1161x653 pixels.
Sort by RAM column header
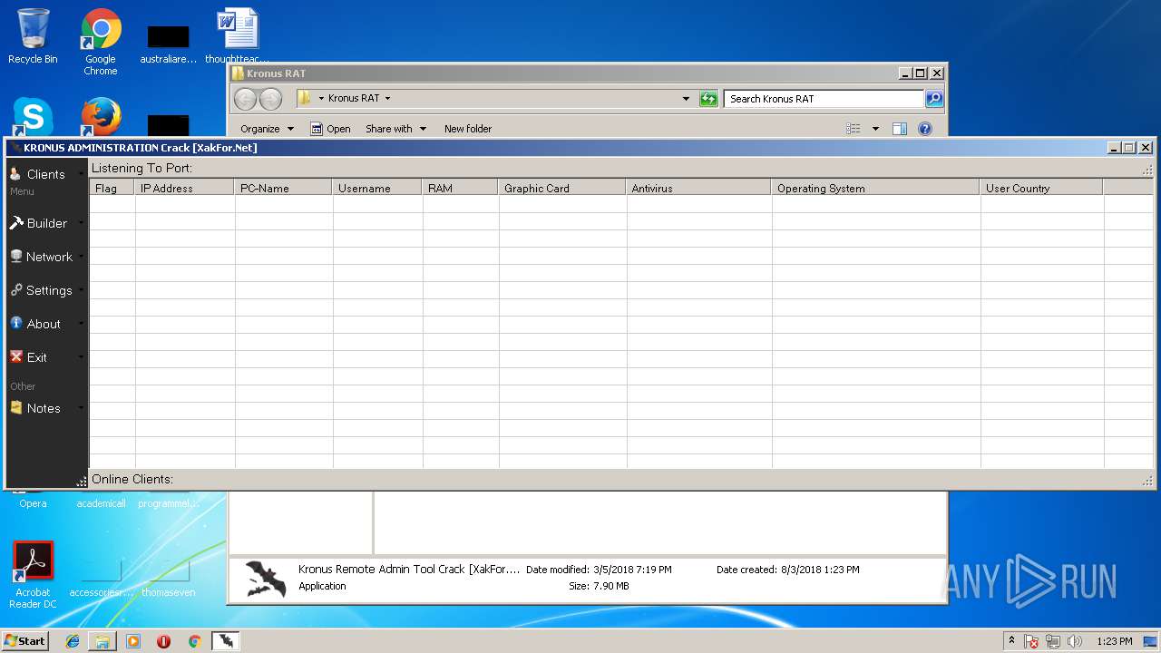coord(461,188)
